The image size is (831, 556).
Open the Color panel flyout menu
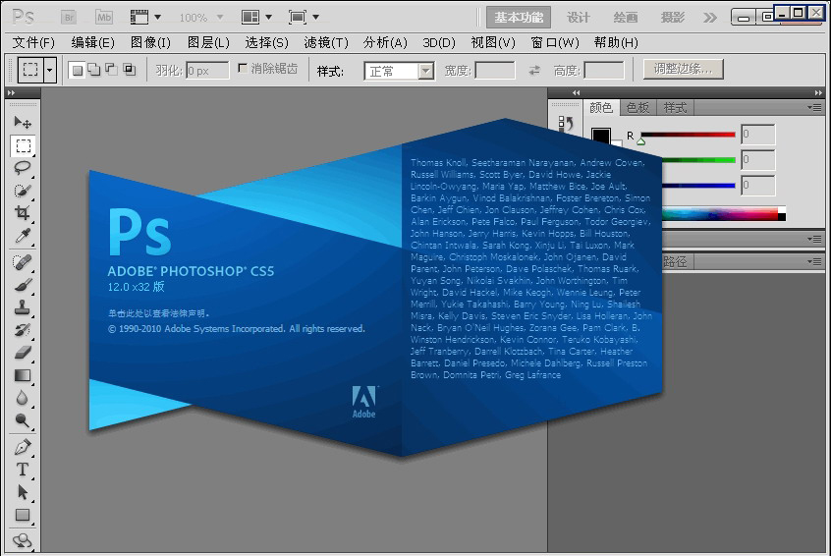(816, 108)
